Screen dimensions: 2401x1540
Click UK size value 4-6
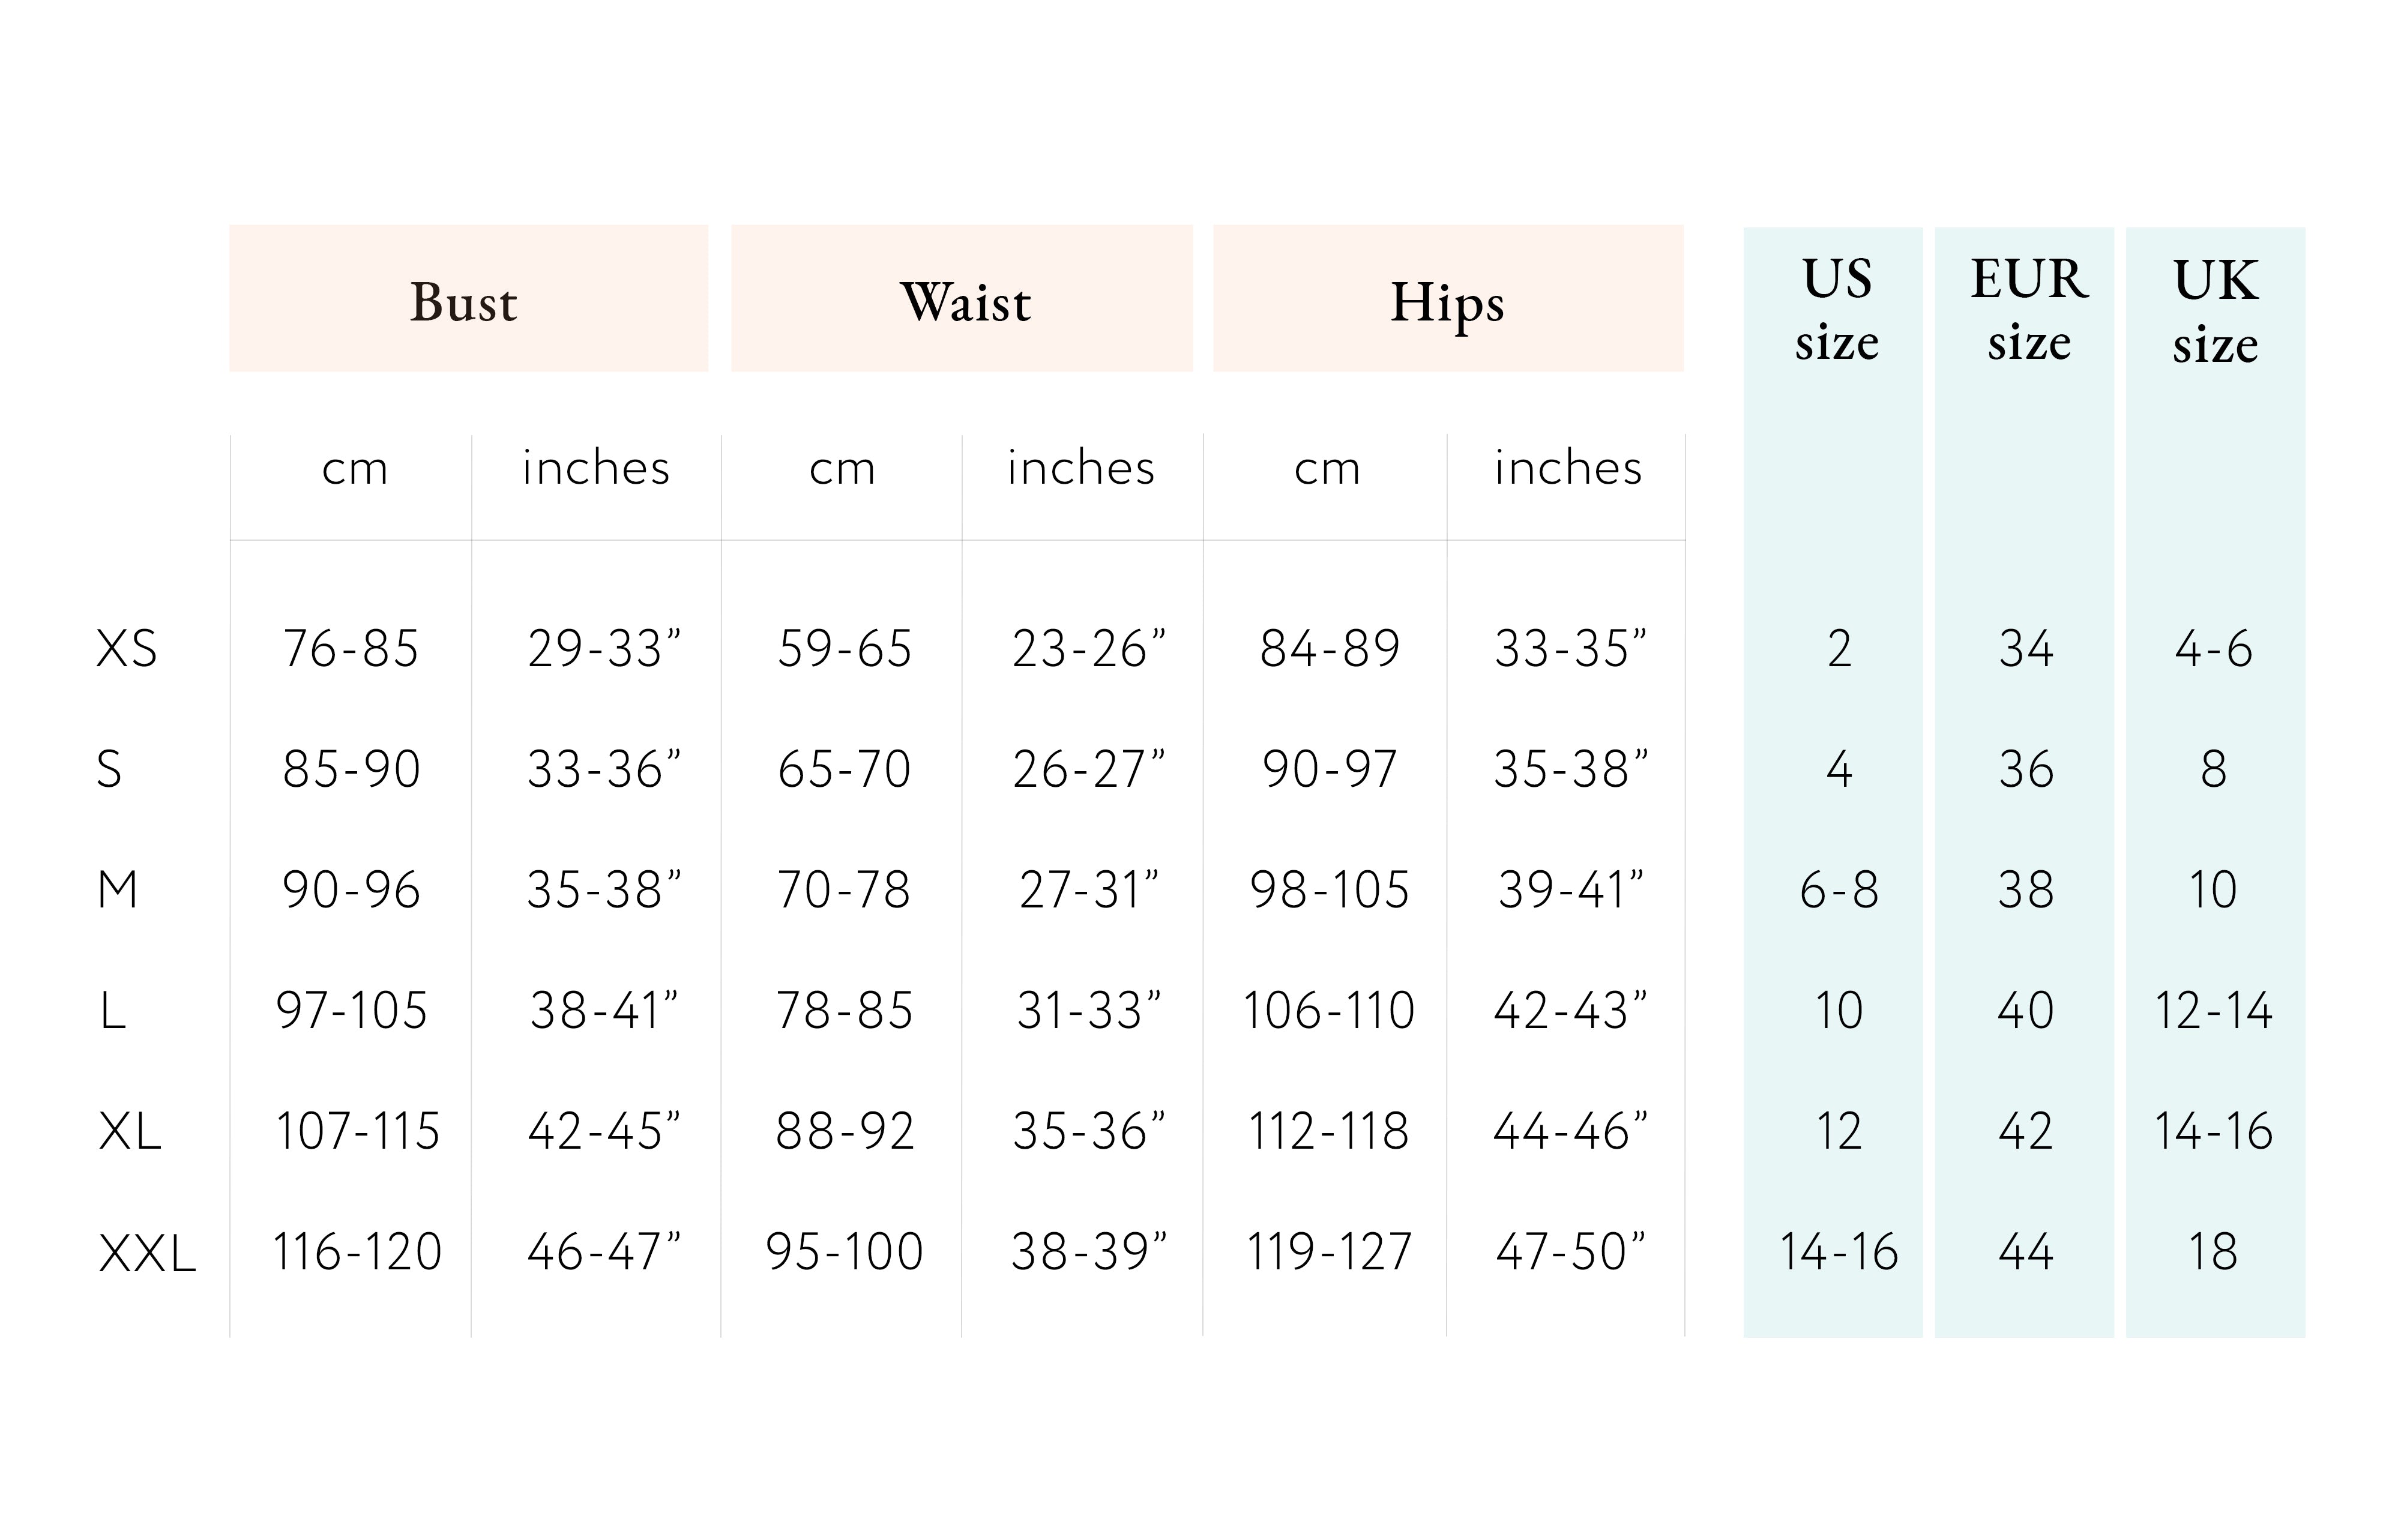(x=2214, y=649)
